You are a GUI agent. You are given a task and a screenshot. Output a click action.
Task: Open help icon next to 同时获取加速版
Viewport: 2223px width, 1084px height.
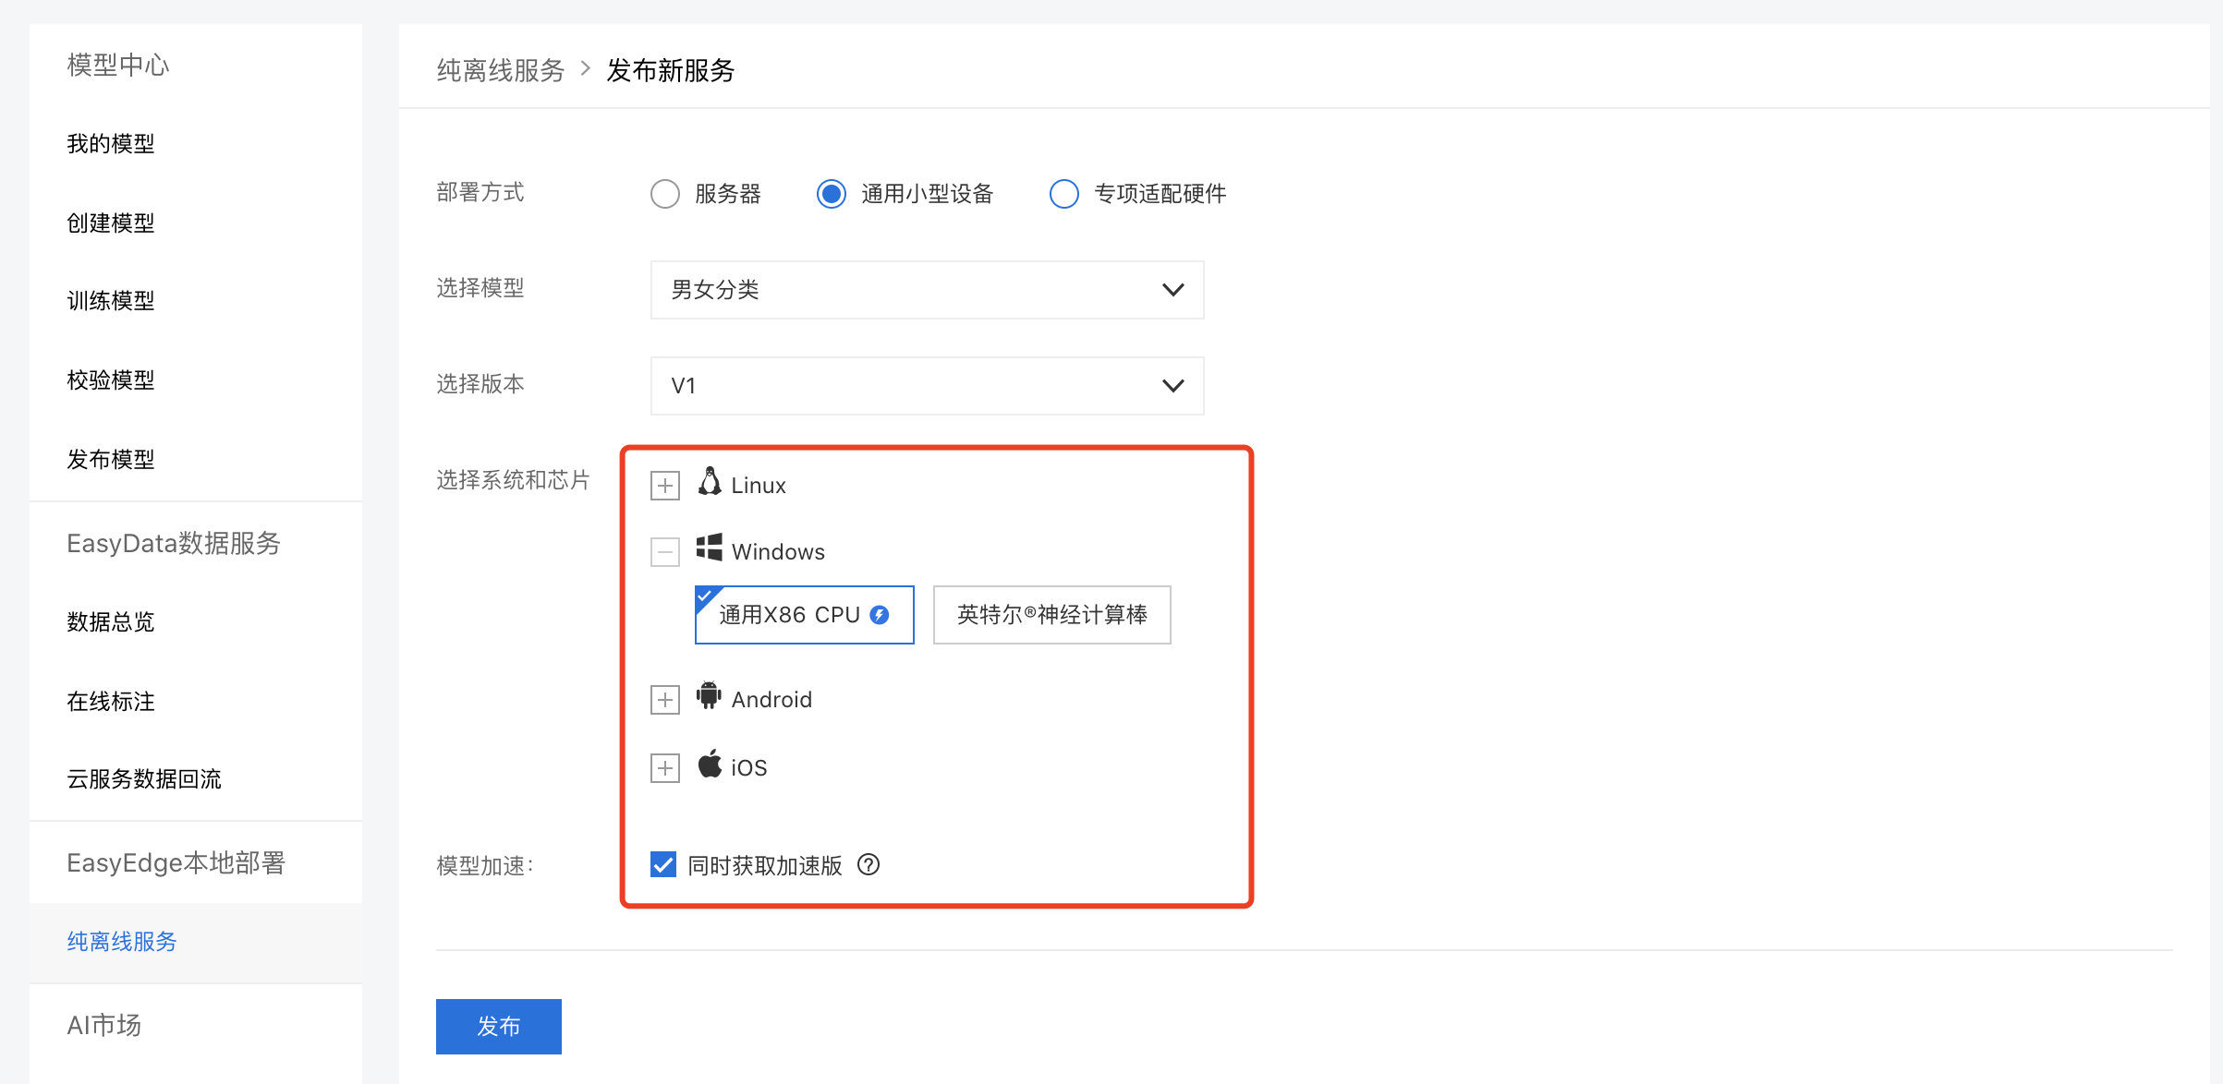tap(869, 865)
